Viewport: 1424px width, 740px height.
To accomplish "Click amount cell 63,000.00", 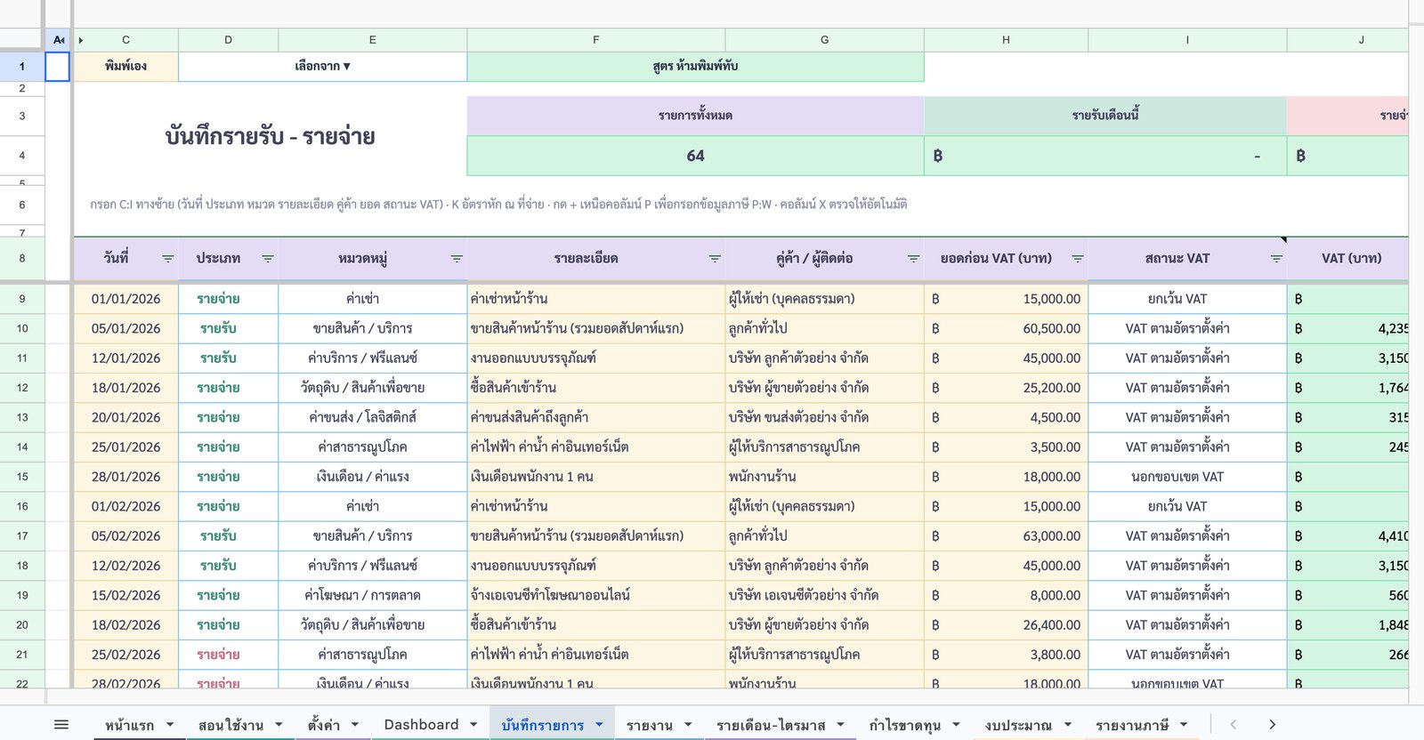I will pos(1006,536).
